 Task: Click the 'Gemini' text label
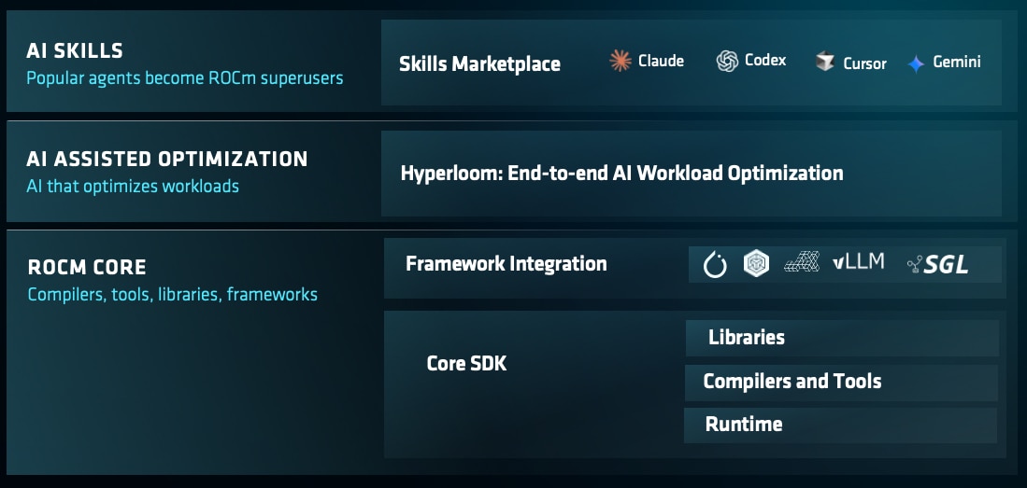(x=957, y=63)
